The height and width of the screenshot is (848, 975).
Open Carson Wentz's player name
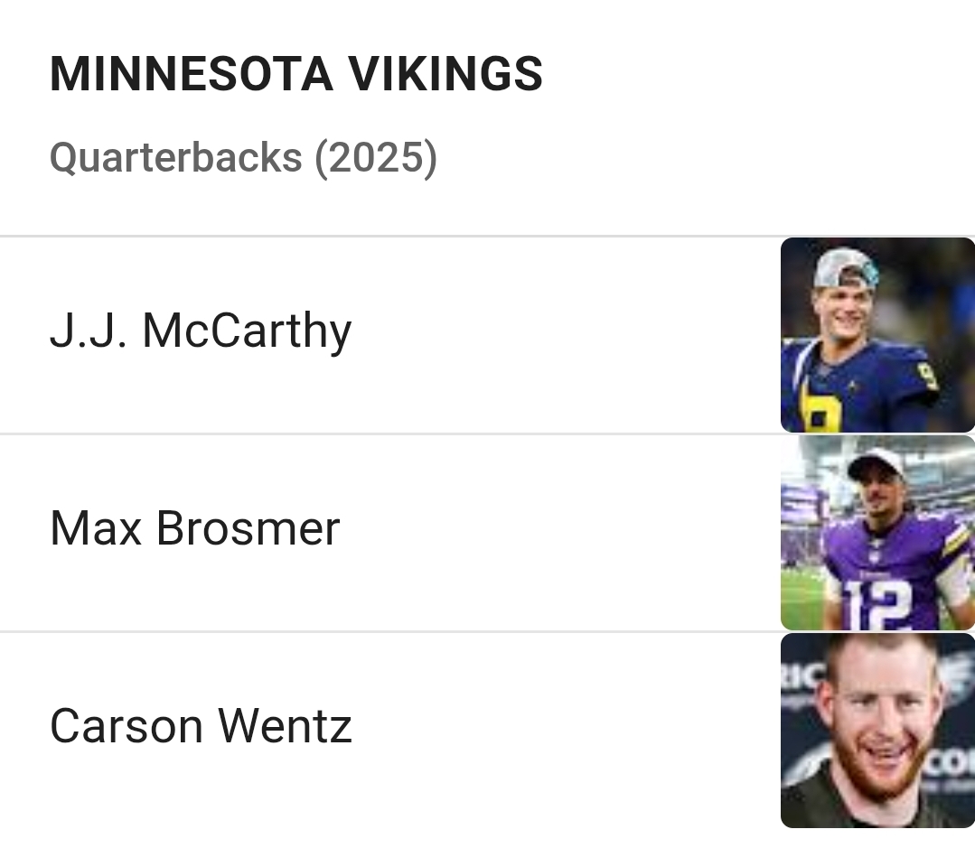pos(200,726)
